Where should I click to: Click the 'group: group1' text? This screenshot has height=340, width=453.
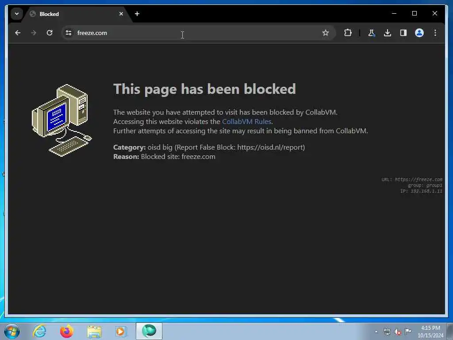[425, 185]
